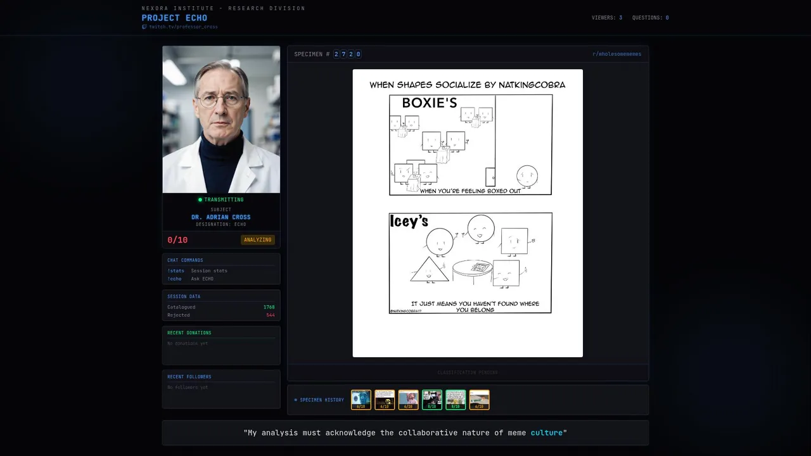The width and height of the screenshot is (811, 456).
Task: Click the ANALYZING status badge
Action: (x=258, y=240)
